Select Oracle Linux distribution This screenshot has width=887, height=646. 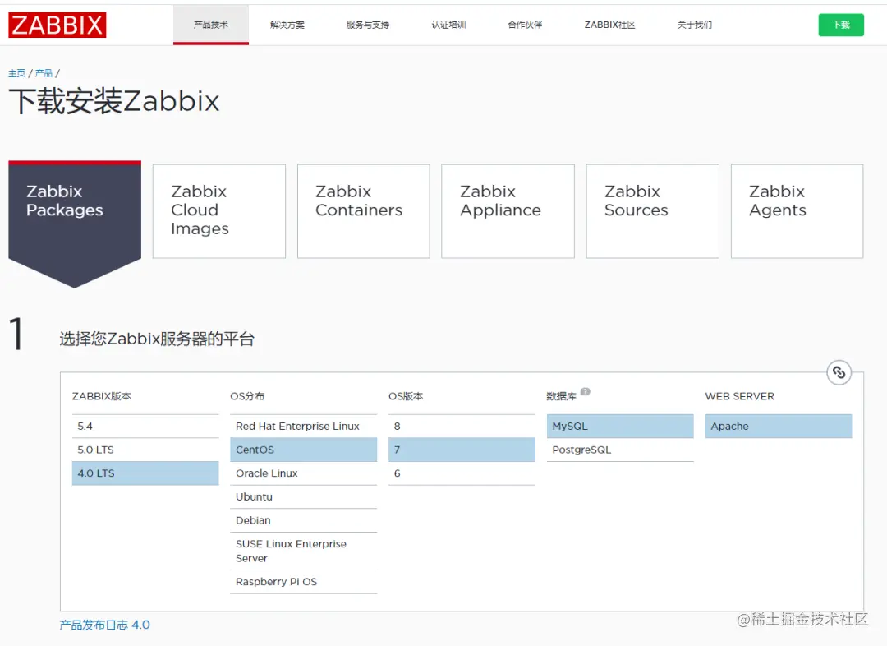303,473
